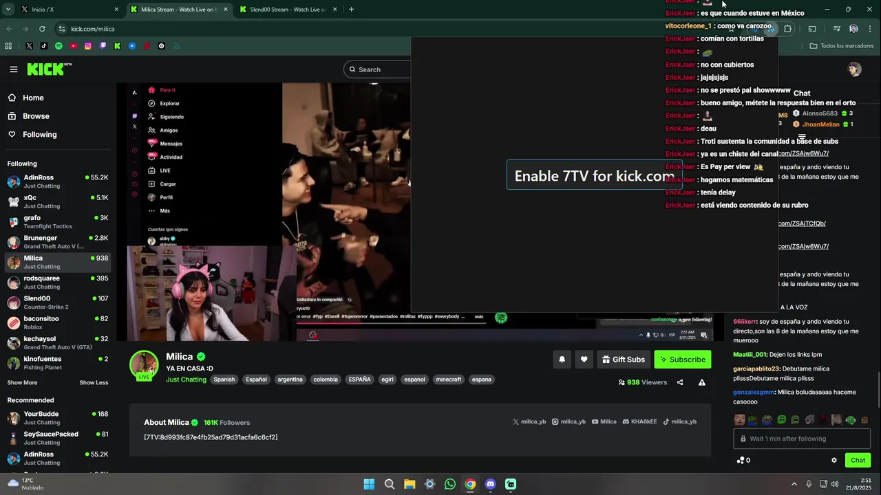
Task: Open the TikTok bookmark icon
Action: point(43,46)
